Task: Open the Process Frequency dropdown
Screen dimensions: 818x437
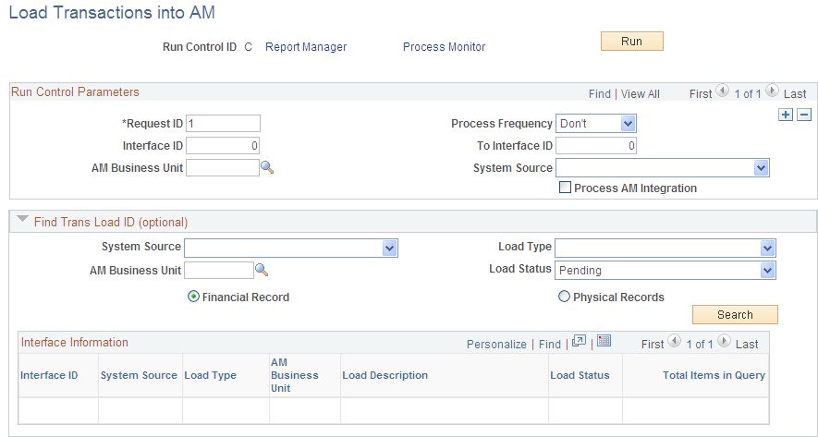Action: pyautogui.click(x=596, y=124)
